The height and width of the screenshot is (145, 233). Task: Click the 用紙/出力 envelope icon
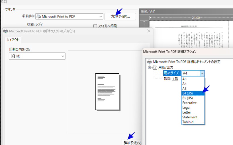[155, 67]
